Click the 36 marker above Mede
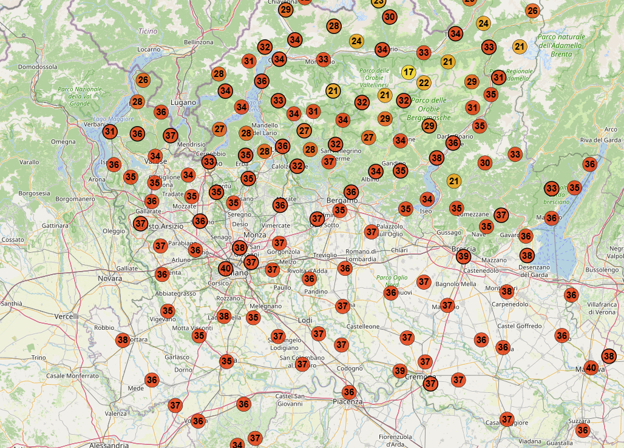This screenshot has width=624, height=448. 152,380
